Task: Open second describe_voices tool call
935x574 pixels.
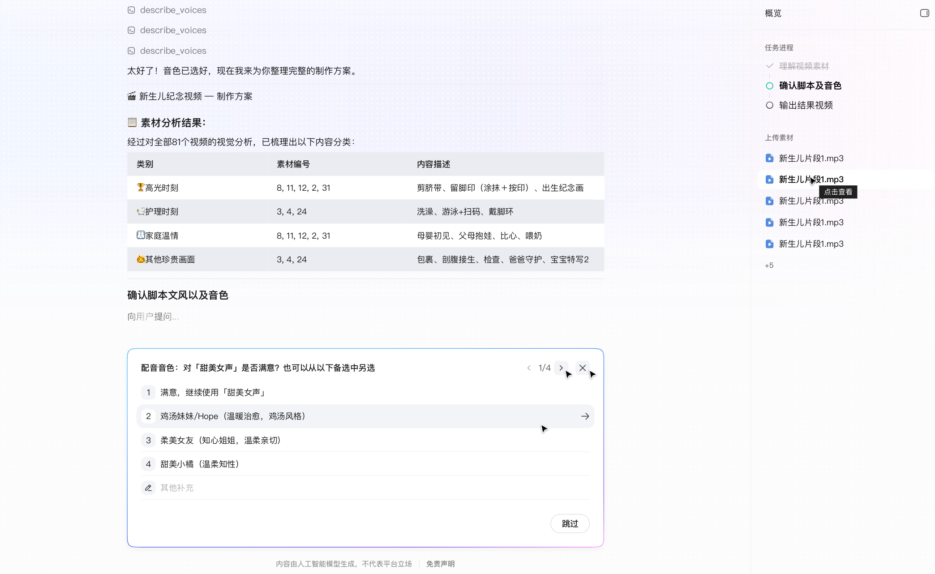Action: tap(173, 30)
